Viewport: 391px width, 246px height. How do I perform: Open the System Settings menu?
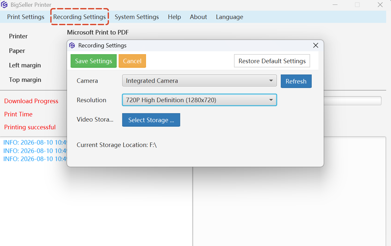point(137,17)
